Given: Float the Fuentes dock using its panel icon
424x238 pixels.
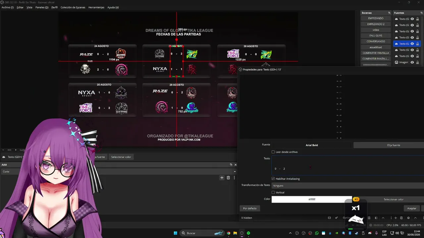Looking at the screenshot, I should pyautogui.click(x=422, y=13).
